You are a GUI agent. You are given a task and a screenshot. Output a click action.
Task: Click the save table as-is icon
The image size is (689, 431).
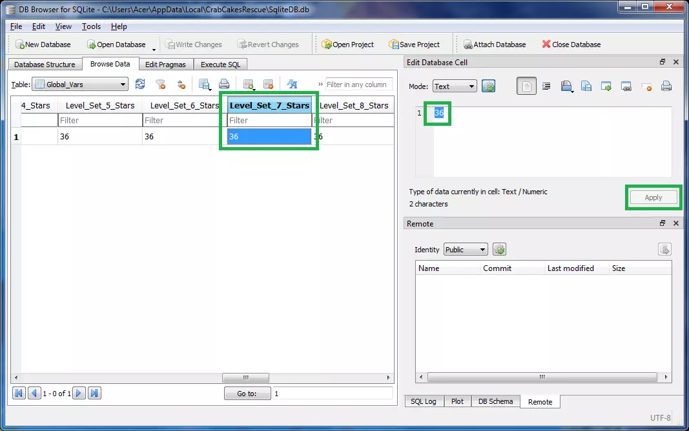(204, 85)
